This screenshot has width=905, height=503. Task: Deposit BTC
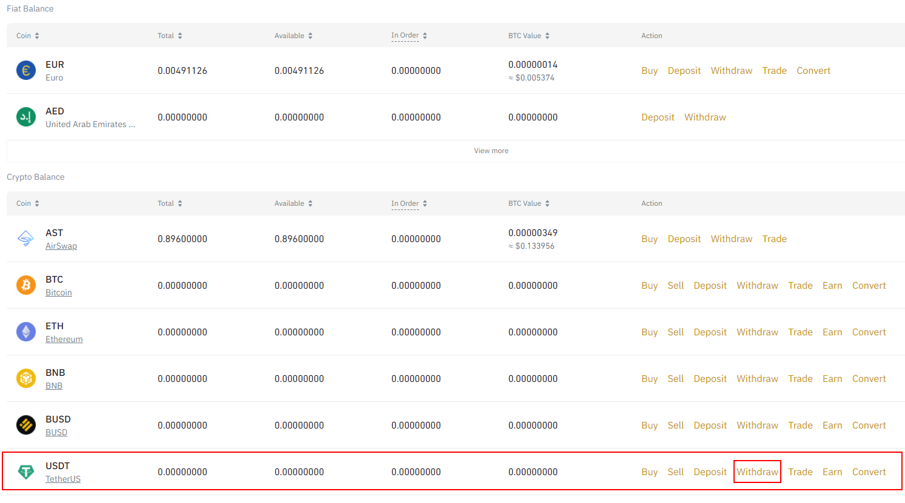(710, 286)
